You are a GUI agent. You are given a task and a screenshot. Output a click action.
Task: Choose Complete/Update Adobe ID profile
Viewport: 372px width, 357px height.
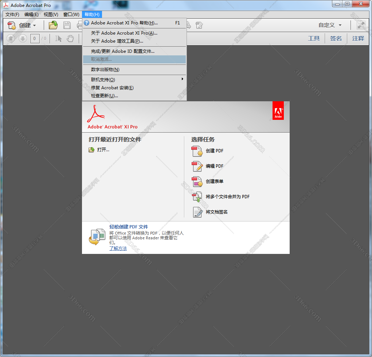tap(134, 51)
